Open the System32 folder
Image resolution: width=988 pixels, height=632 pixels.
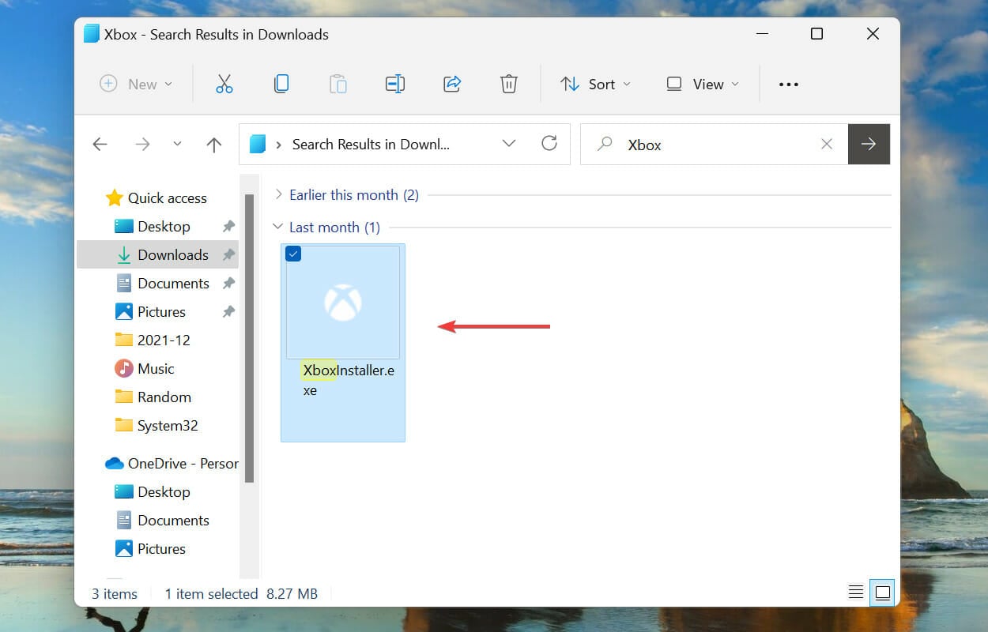pyautogui.click(x=157, y=426)
